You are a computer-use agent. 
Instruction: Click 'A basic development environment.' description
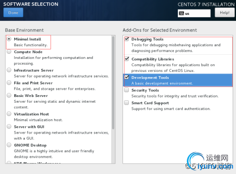click(162, 83)
